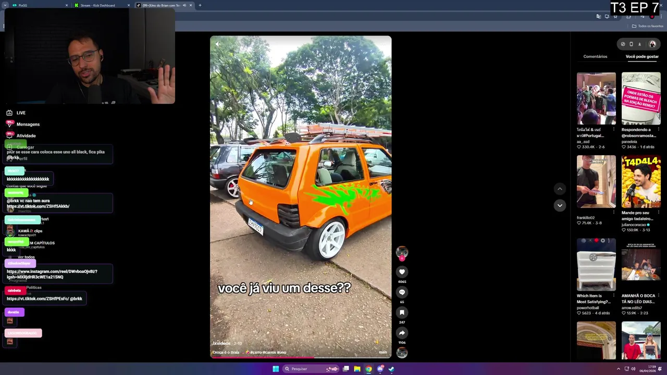Open the get-app phone icon in TikTok header

point(631,44)
